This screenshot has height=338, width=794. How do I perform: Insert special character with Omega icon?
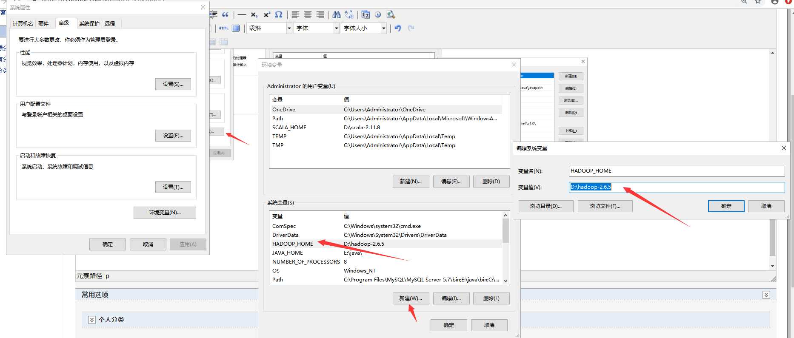point(279,14)
